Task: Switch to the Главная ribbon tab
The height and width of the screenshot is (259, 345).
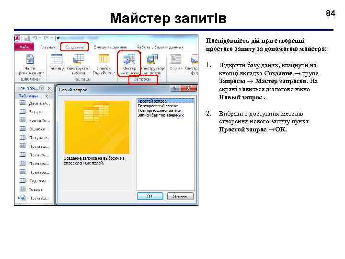Action: click(x=48, y=47)
